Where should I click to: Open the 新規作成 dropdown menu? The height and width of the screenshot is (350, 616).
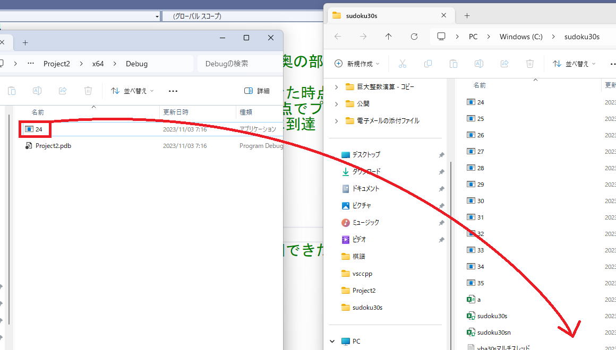(x=357, y=64)
